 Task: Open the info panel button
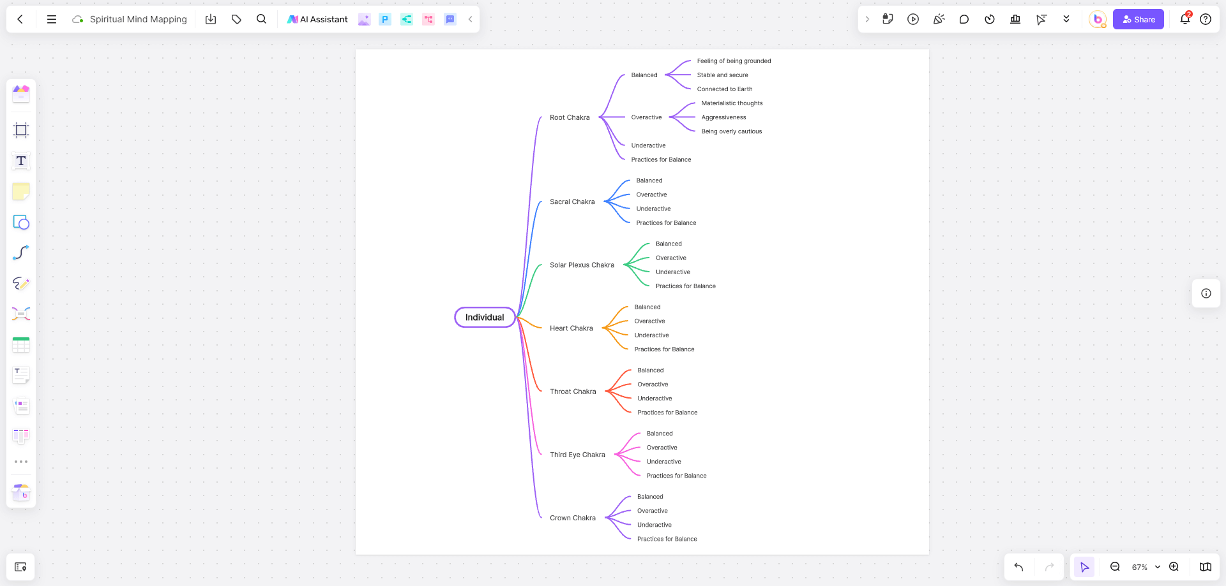pyautogui.click(x=1206, y=293)
